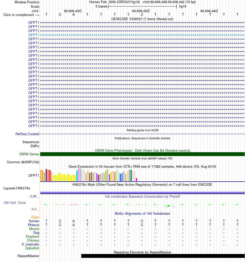Click the A base in the Human row
The width and height of the screenshot is (245, 262).
coord(73,221)
